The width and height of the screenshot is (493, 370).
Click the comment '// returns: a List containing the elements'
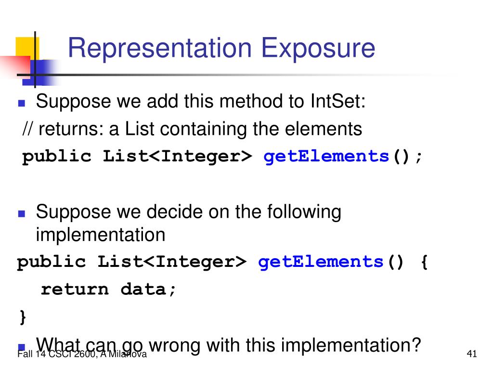click(x=193, y=129)
